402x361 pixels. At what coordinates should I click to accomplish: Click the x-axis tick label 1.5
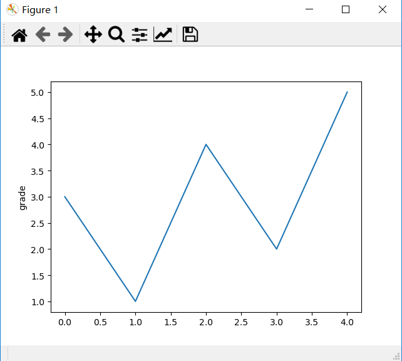point(171,322)
